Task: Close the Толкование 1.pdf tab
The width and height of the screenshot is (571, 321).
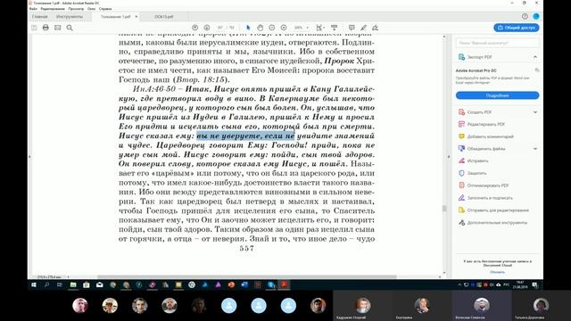Action: click(137, 17)
